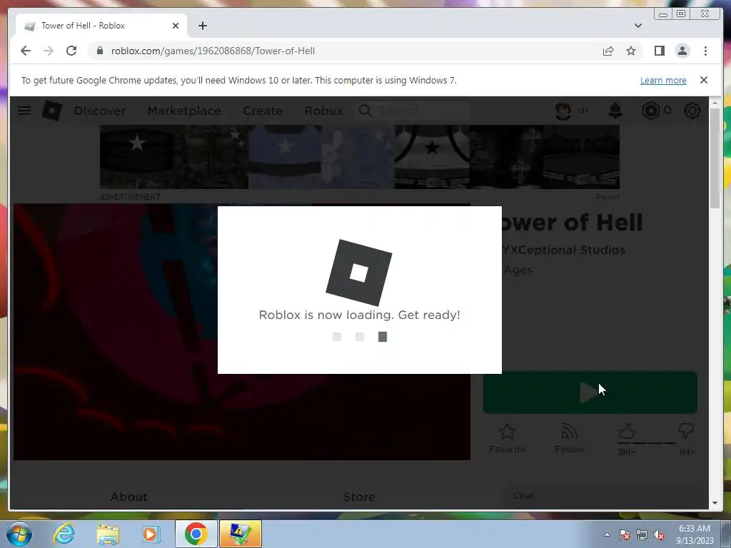Open the Discover menu item

click(x=100, y=111)
